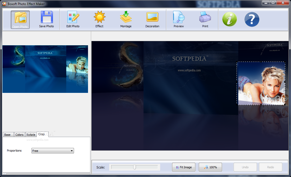291x177 pixels.
Task: Switch to the Colors tab
Action: click(20, 135)
